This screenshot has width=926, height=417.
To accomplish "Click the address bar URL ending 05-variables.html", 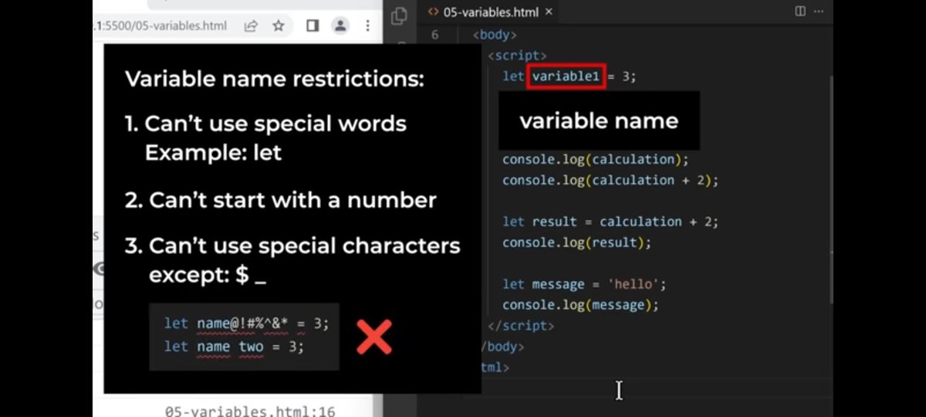I will coord(161,26).
